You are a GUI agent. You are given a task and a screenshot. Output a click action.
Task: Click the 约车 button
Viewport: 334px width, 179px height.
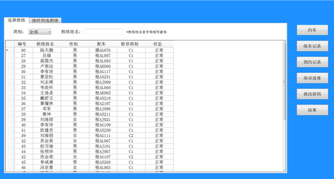pos(312,30)
